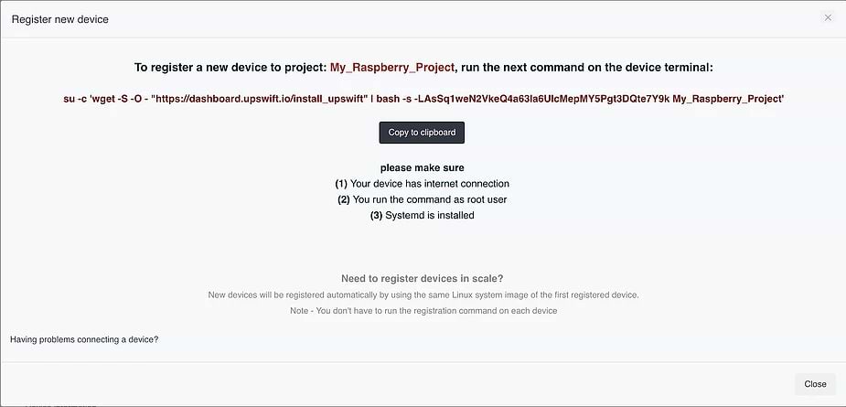Click 'You run the command as root user'
846x407 pixels.
click(422, 199)
